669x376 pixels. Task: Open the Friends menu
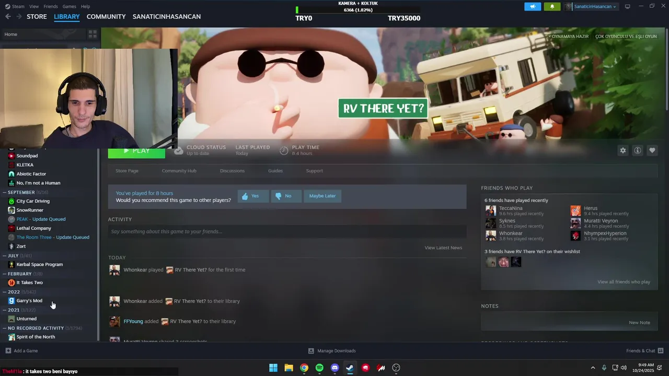pos(51,6)
